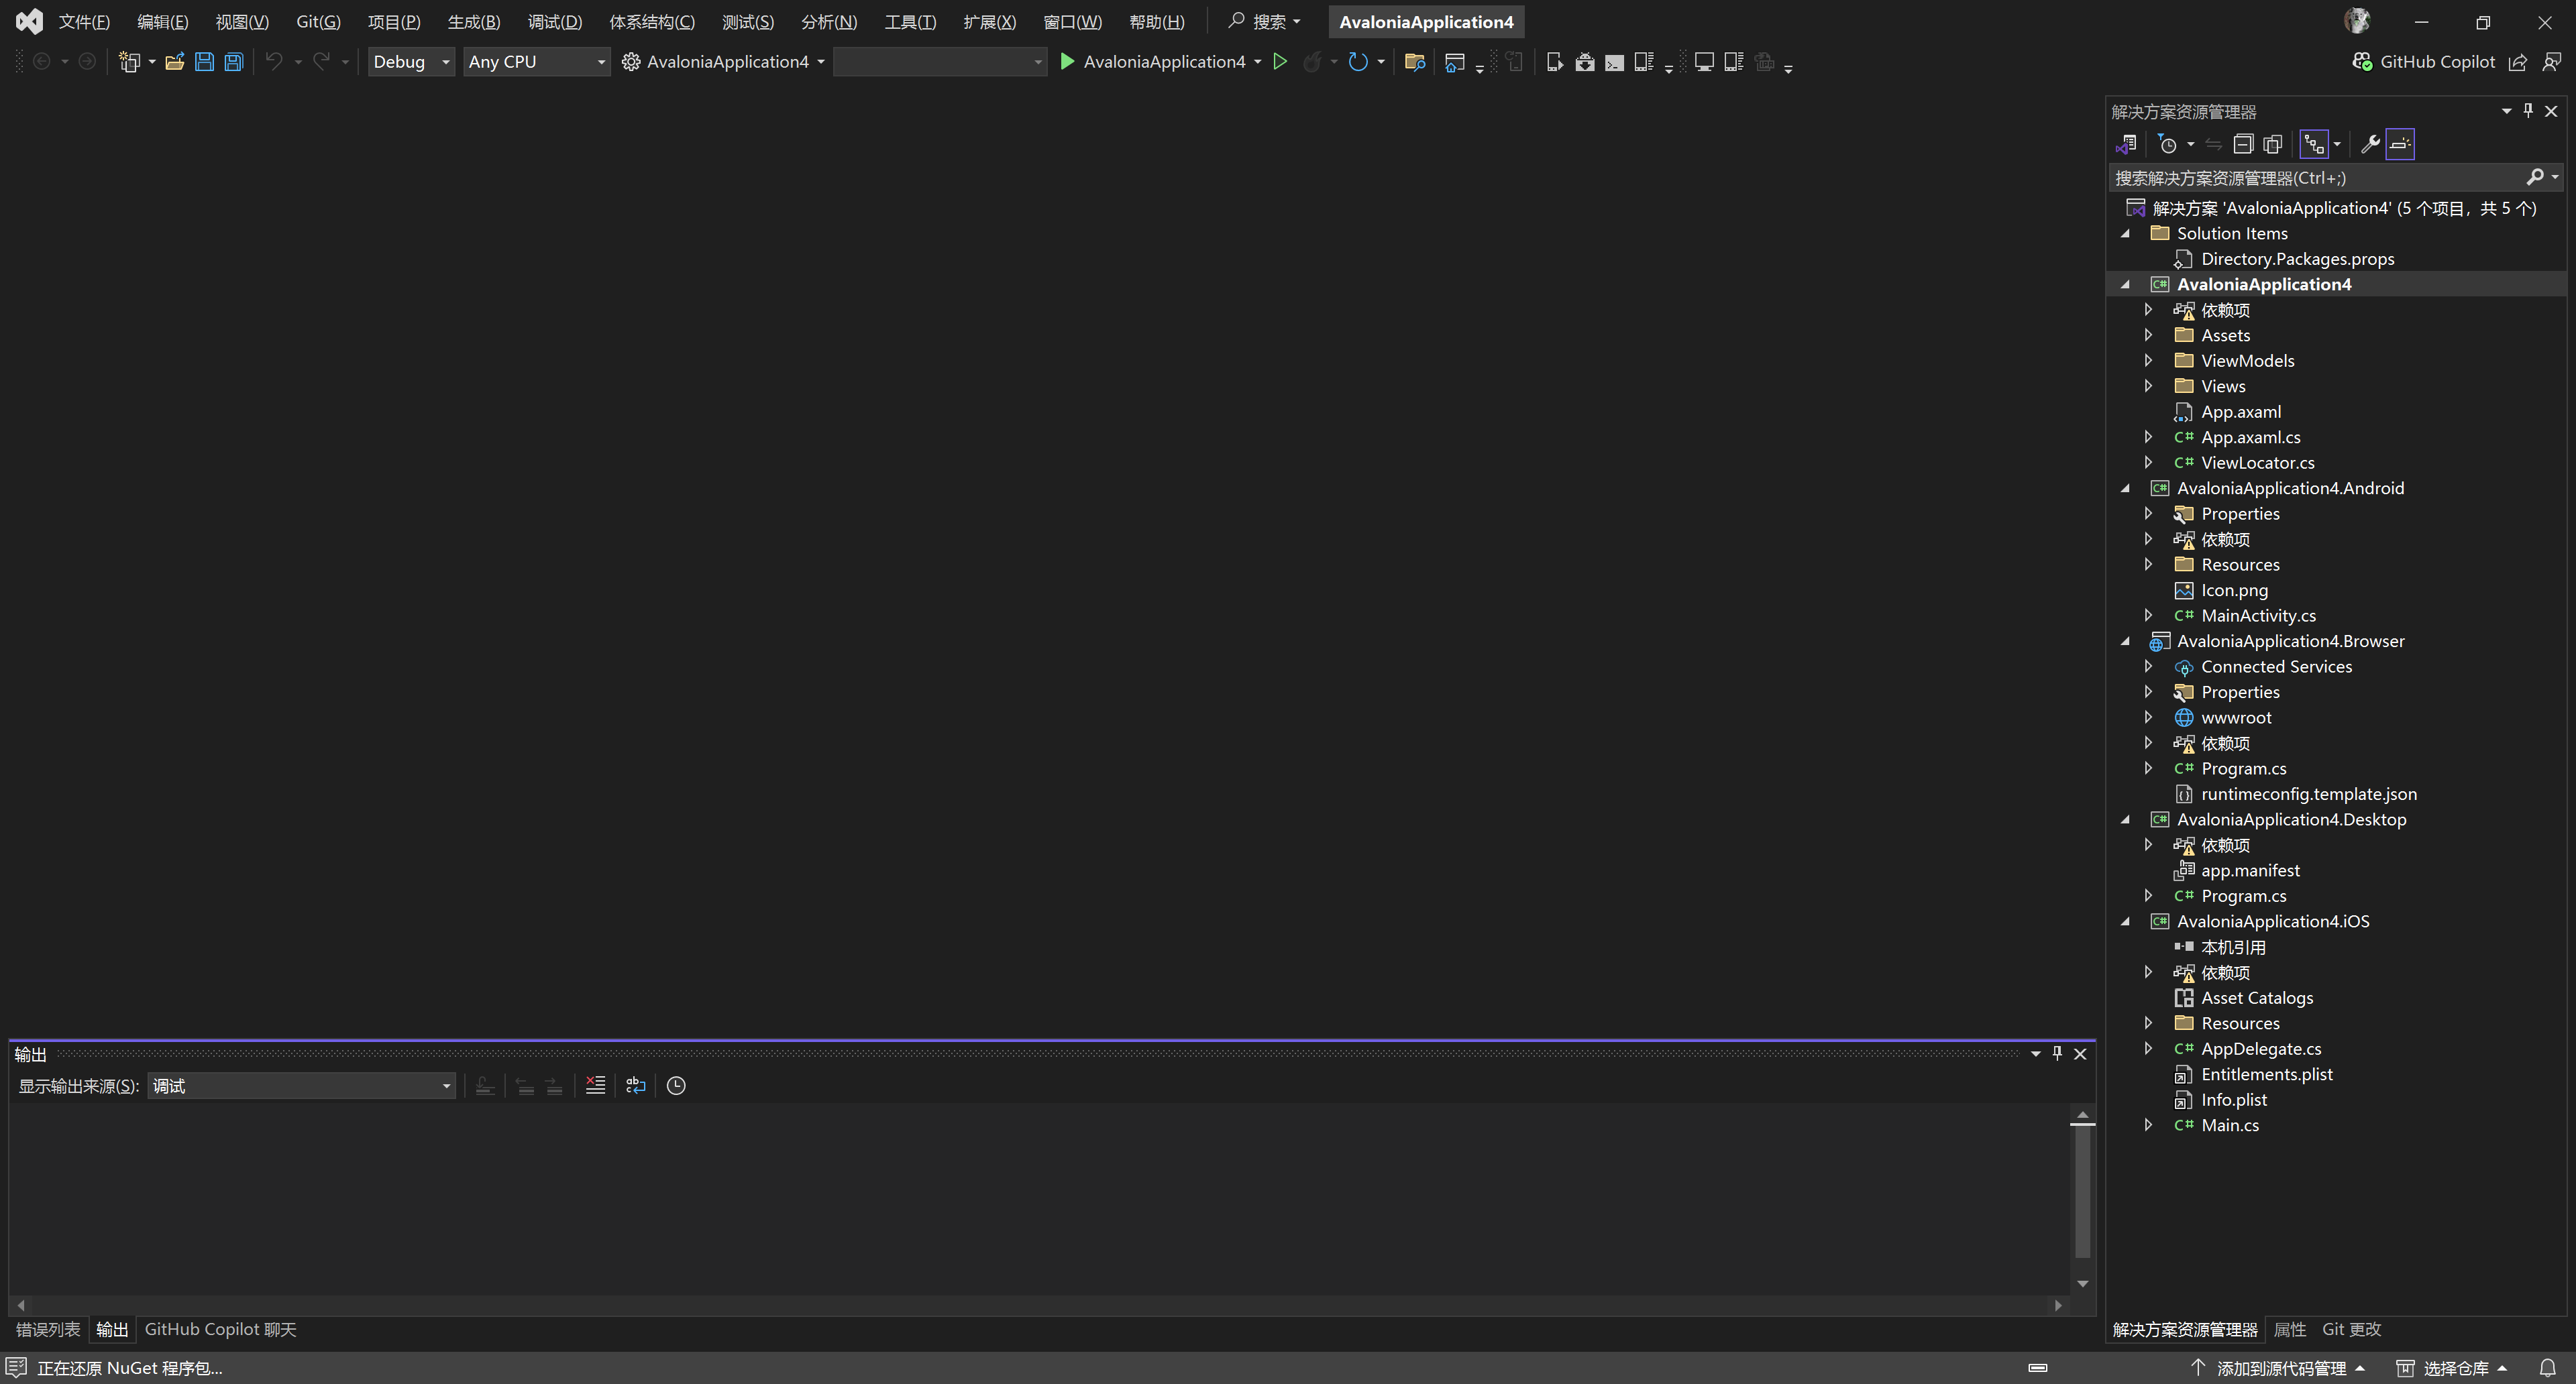Select Info.plist in the iOS project
The image size is (2576, 1384).
2233,1100
